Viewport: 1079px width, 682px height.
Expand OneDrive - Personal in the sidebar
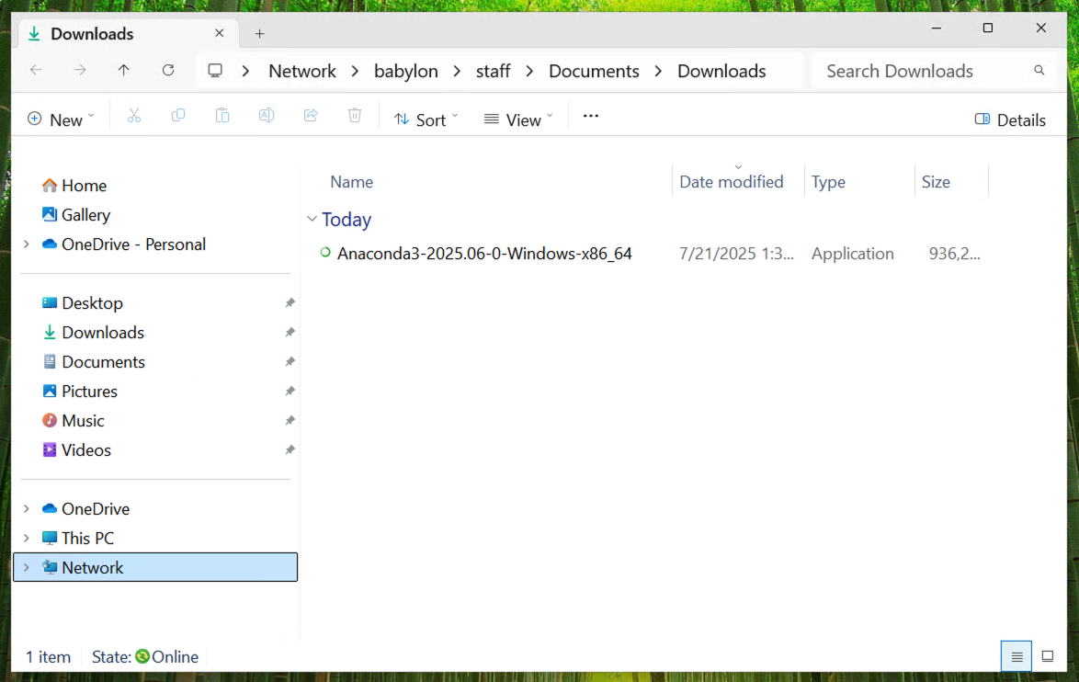pos(26,244)
